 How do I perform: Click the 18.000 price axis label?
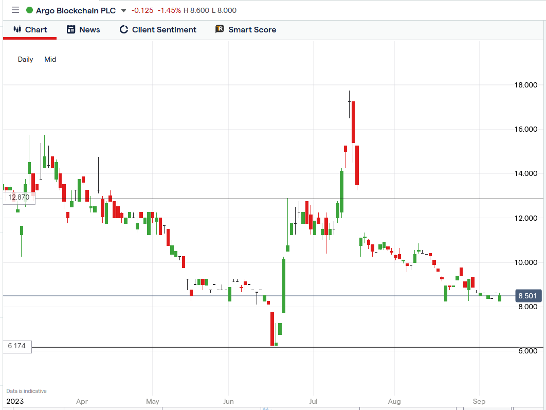click(526, 85)
